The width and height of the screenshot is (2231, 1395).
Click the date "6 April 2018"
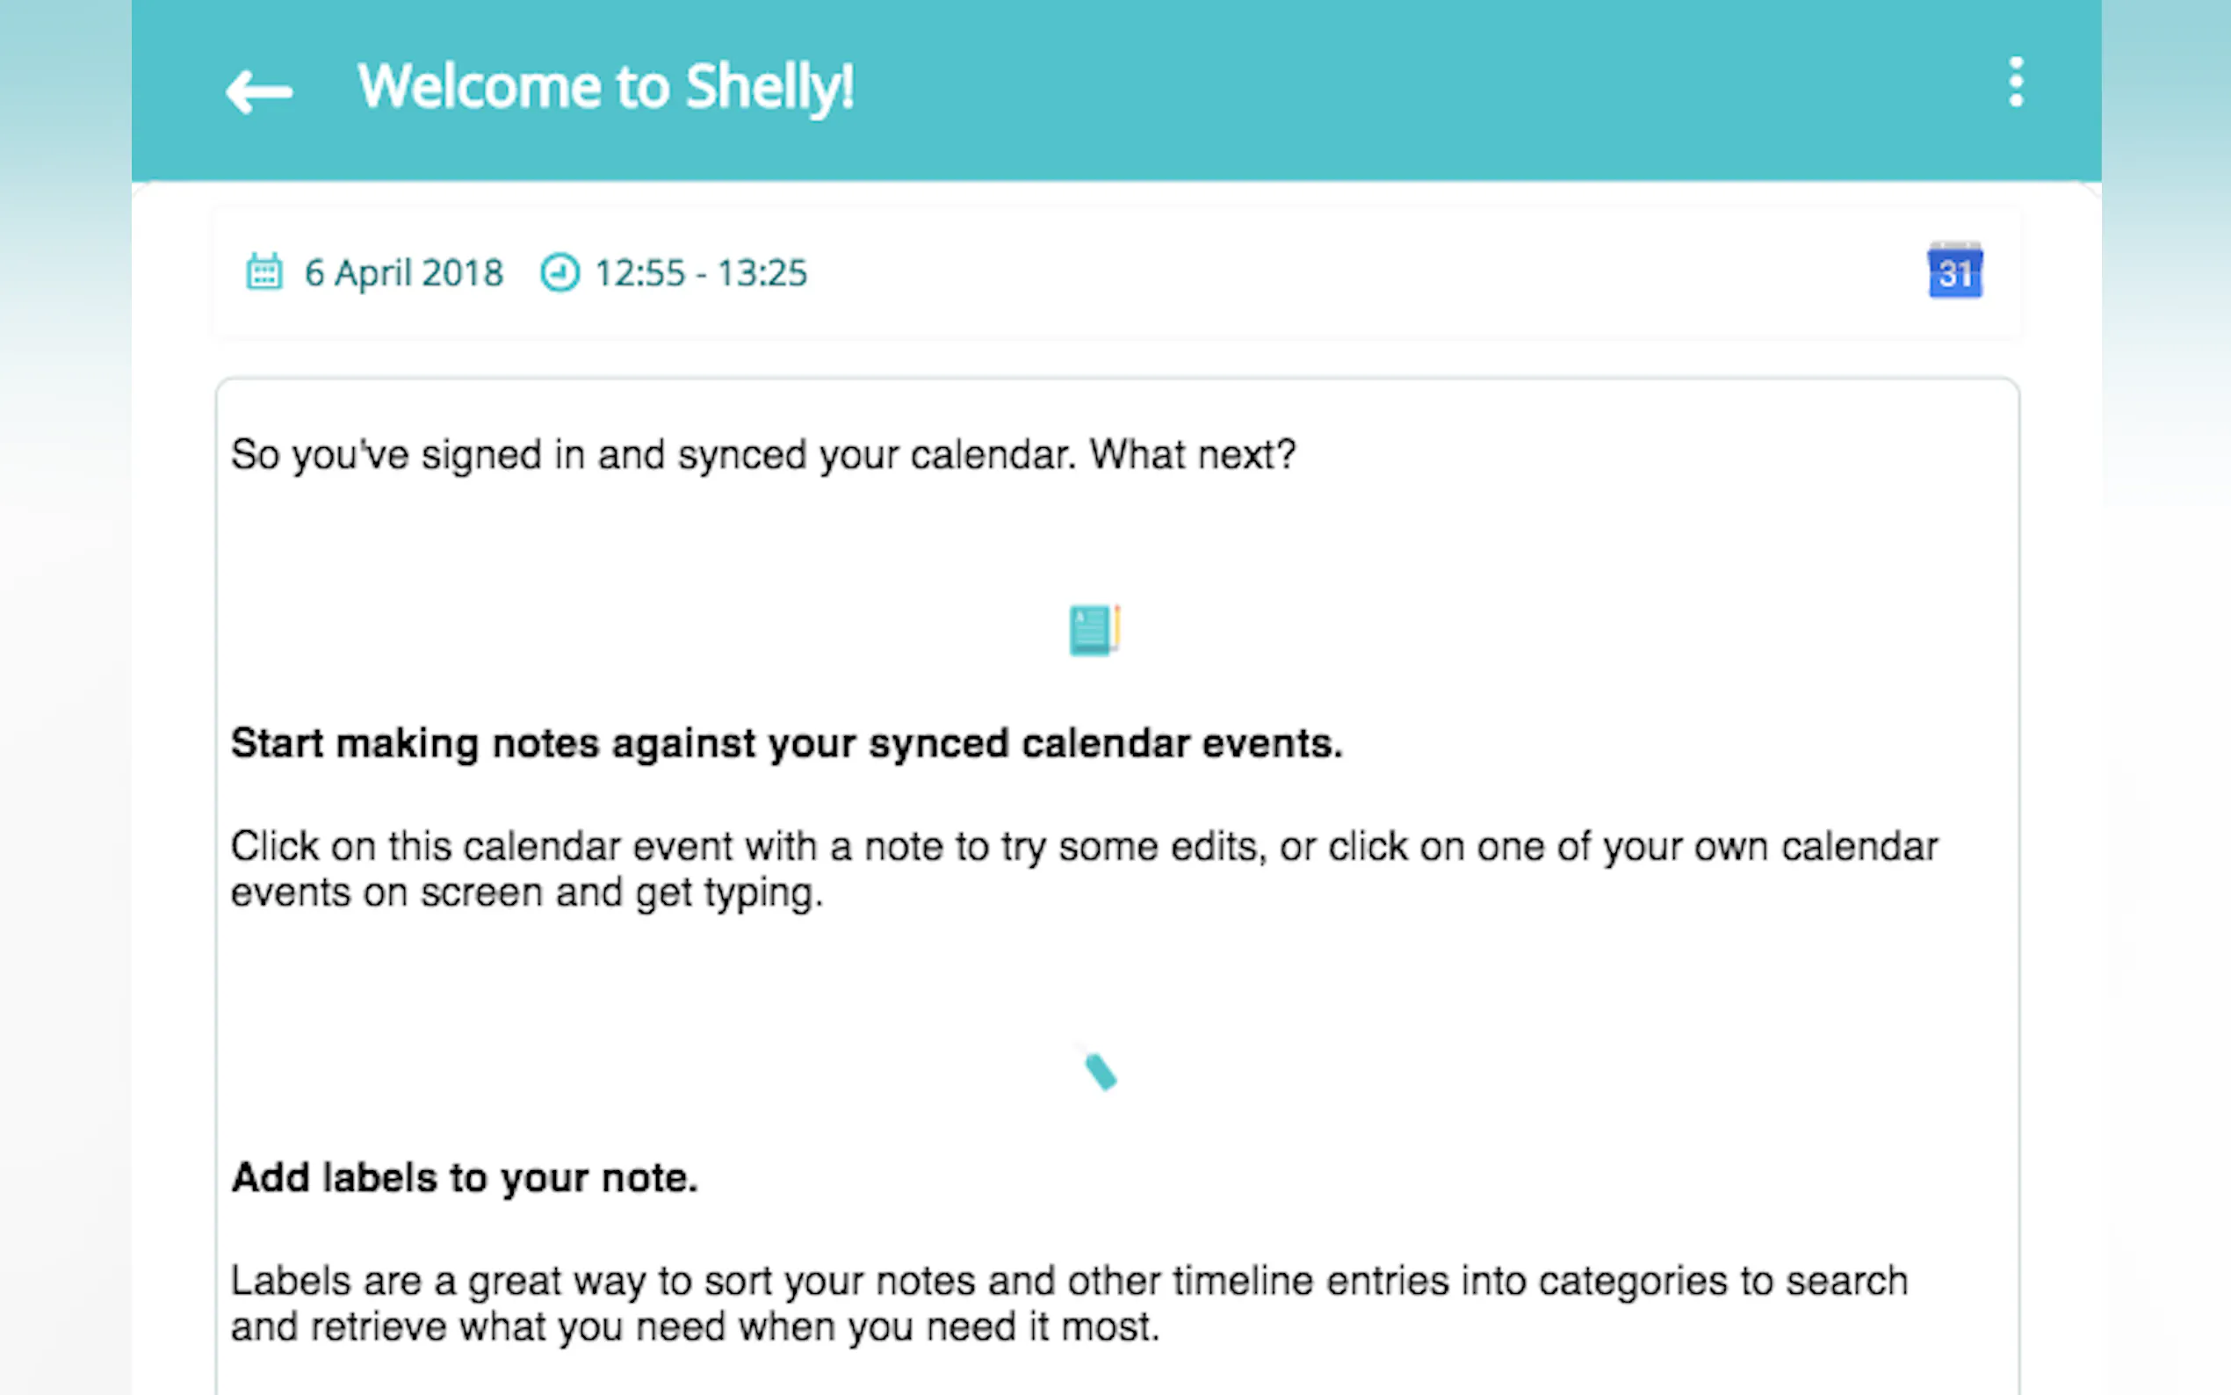pos(404,273)
